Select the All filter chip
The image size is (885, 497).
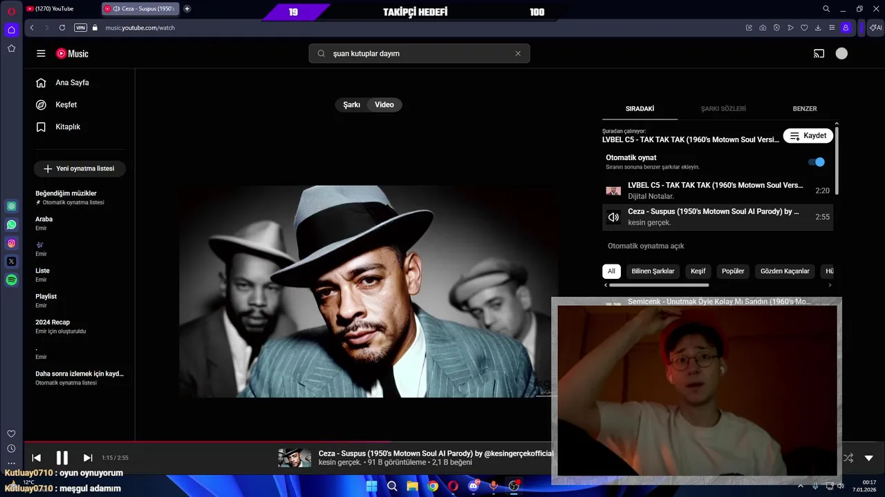(x=611, y=271)
